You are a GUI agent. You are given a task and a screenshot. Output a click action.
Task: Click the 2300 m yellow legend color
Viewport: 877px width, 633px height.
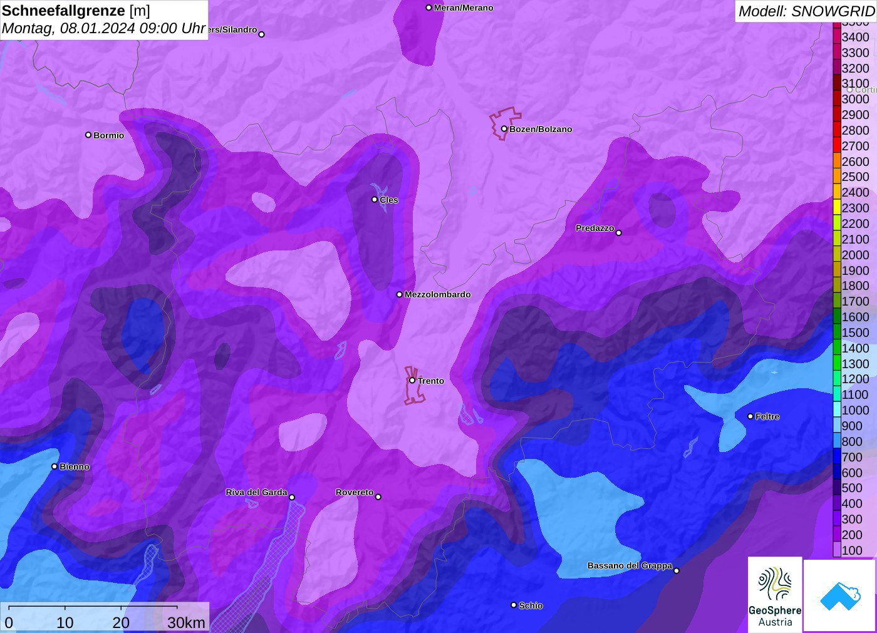click(x=837, y=208)
